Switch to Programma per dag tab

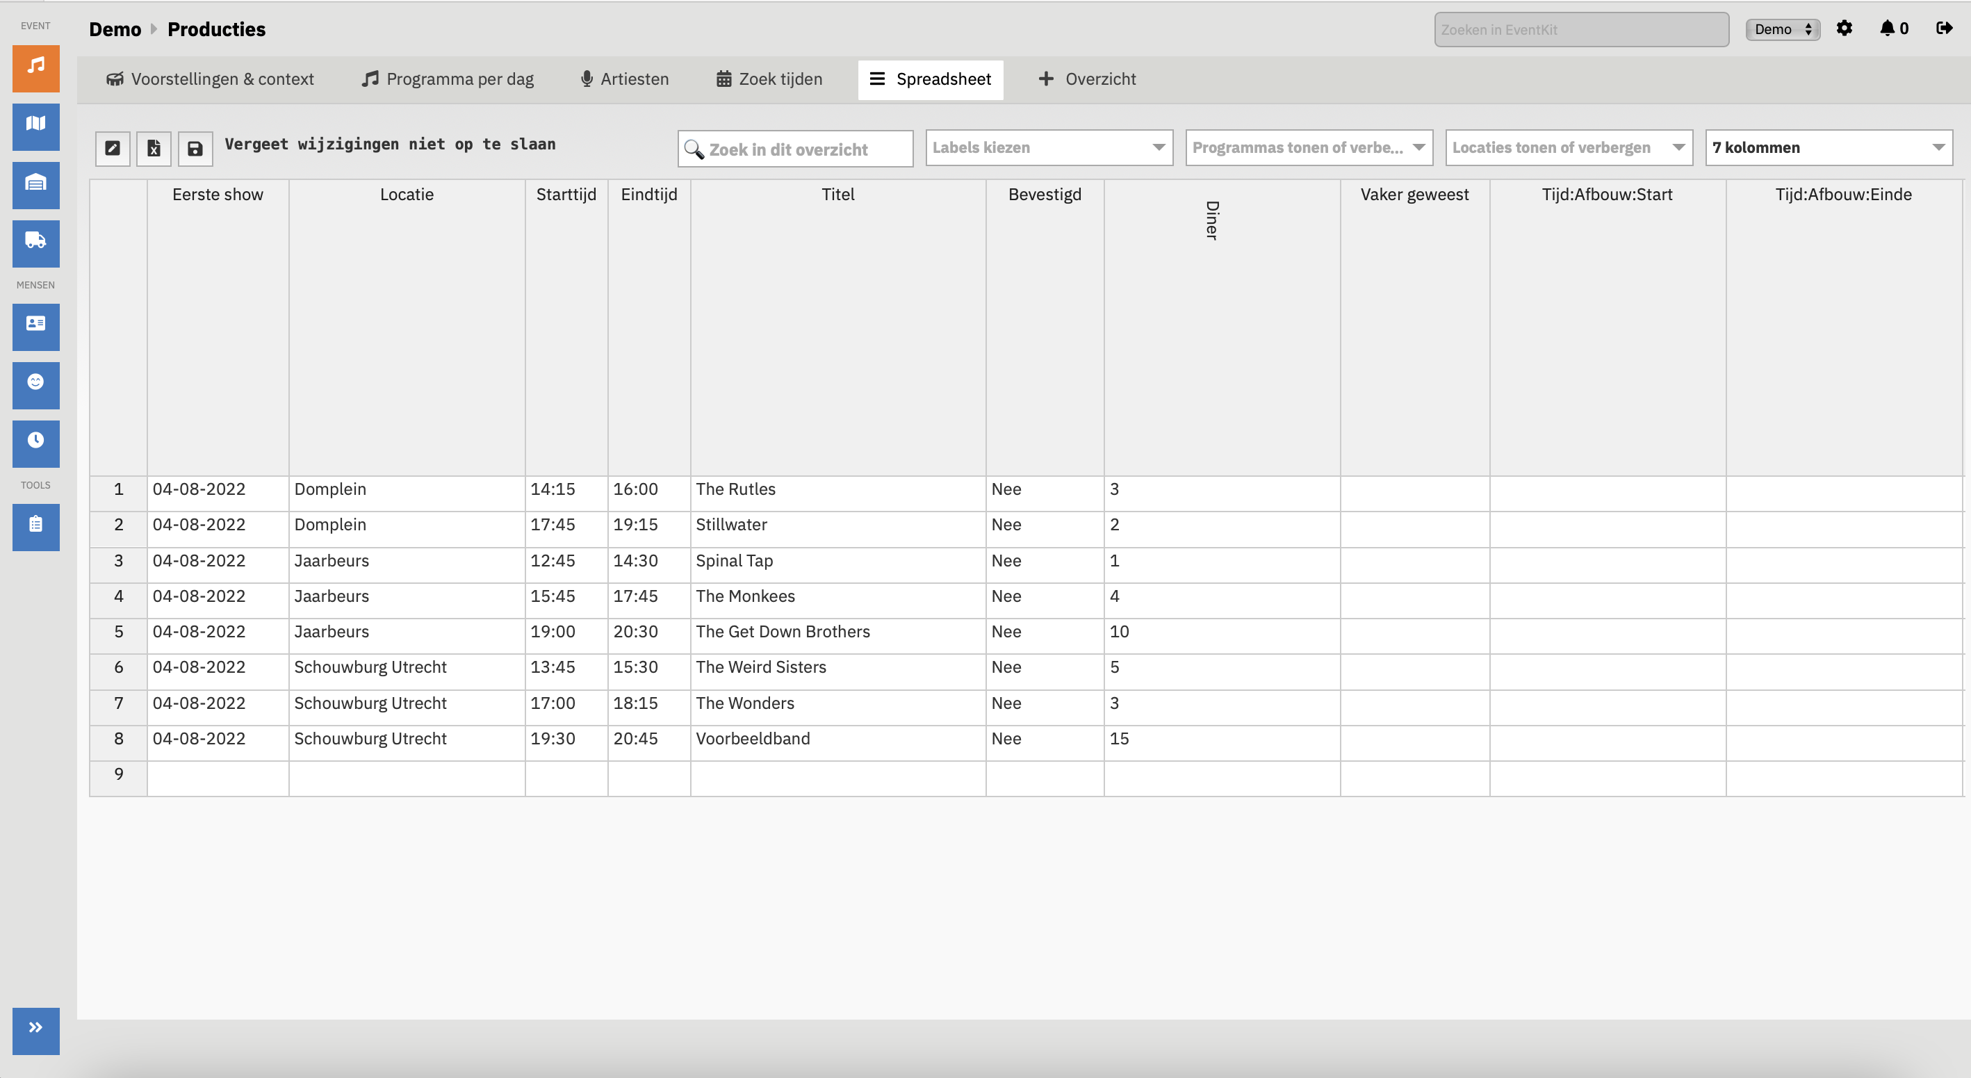[448, 79]
